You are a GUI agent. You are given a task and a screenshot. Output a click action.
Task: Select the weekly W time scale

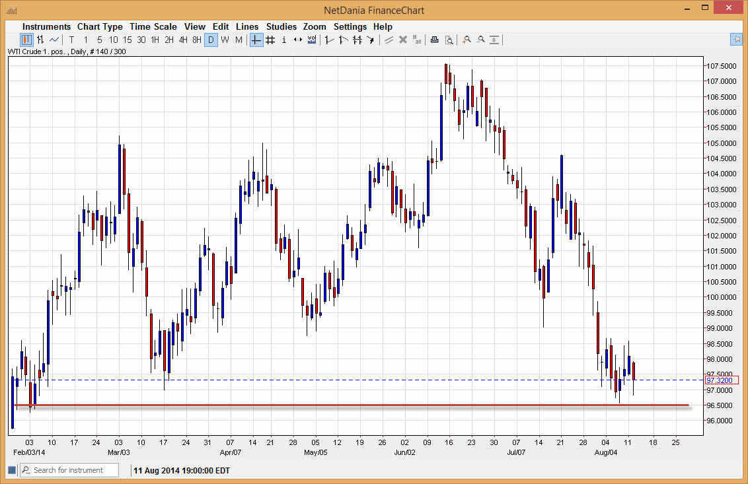[225, 40]
